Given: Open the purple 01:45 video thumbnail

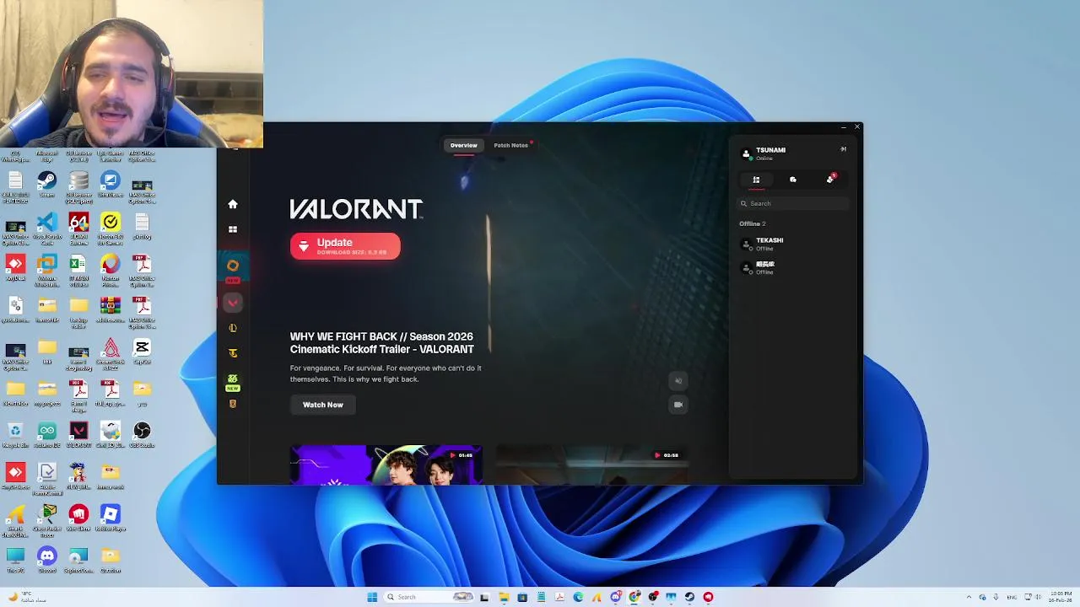Looking at the screenshot, I should (386, 465).
